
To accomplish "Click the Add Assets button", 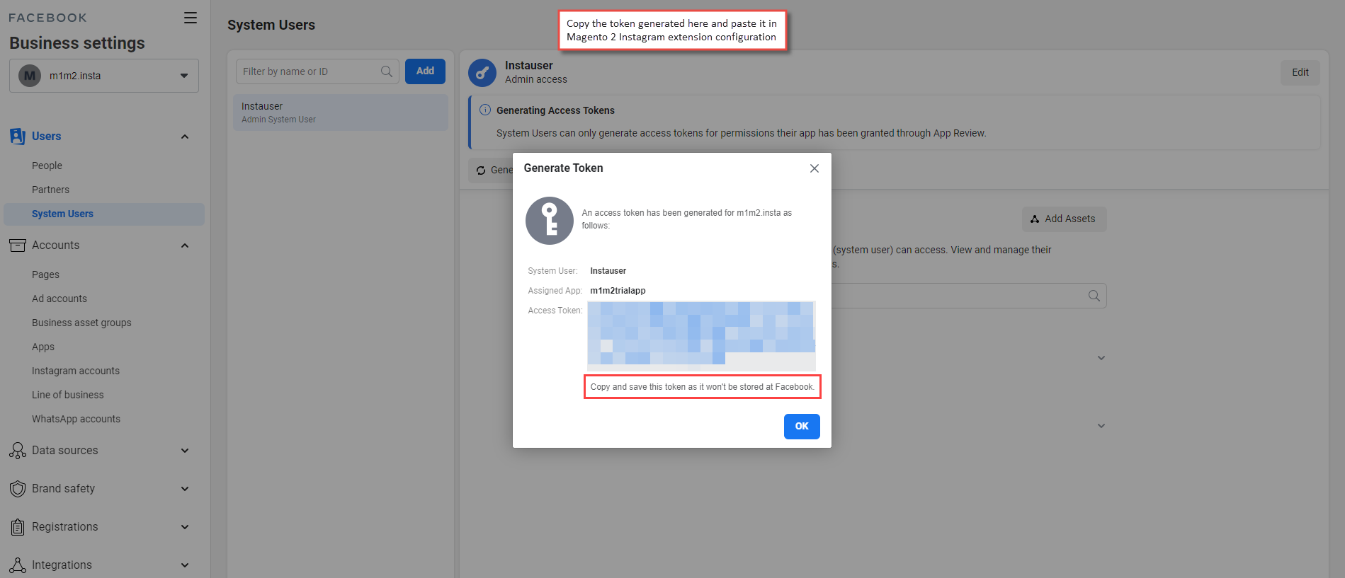I will (1064, 219).
